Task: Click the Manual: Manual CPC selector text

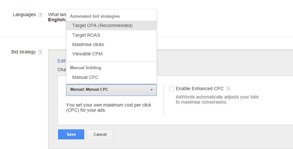Action: (x=89, y=89)
